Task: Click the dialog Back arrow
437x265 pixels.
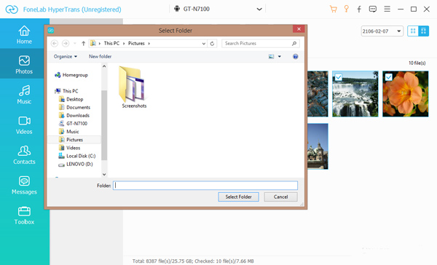Action: (55, 44)
